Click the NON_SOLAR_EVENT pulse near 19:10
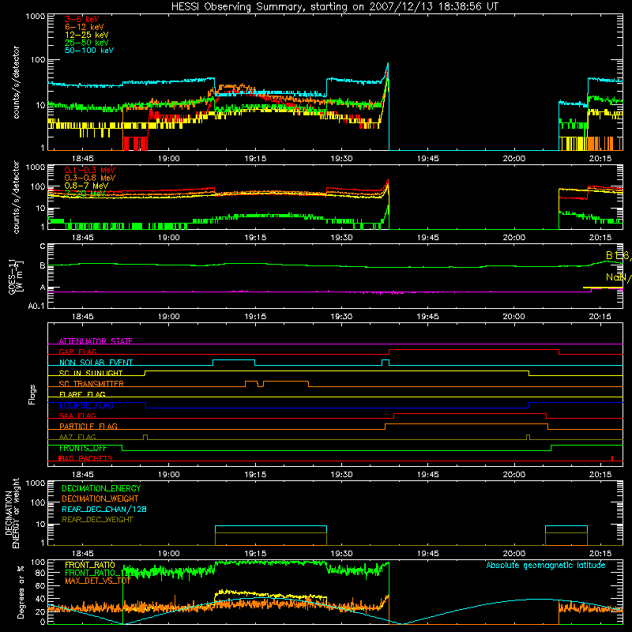The height and width of the screenshot is (632, 632). coord(234,362)
